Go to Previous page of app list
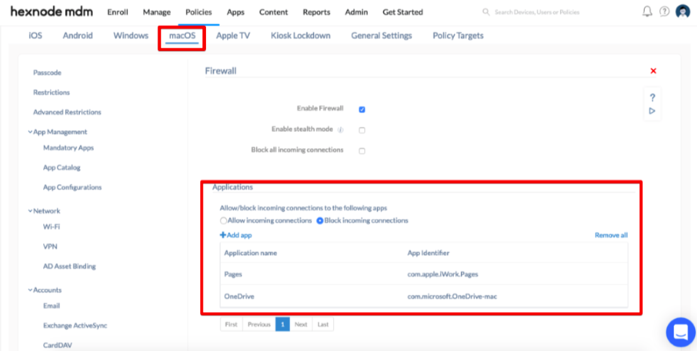 [x=259, y=325]
